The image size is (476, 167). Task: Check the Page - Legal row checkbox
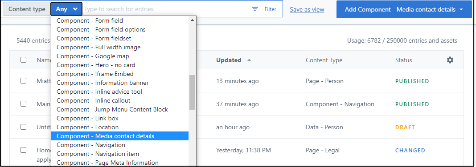pos(23,150)
